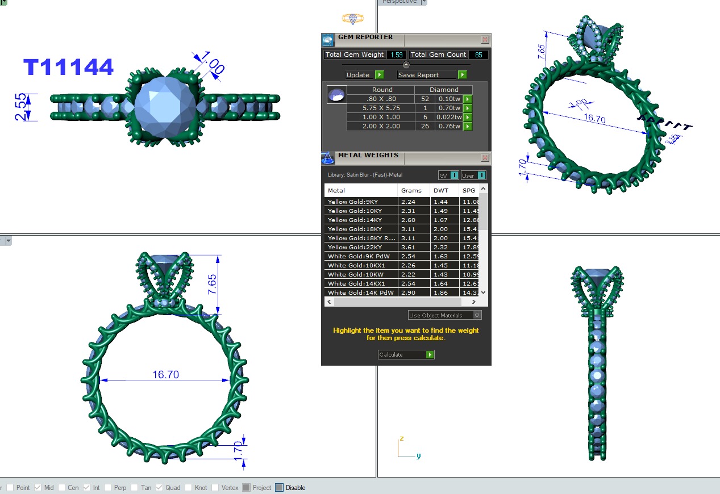Image resolution: width=720 pixels, height=494 pixels.
Task: Open the Perspective viewport title dropdown
Action: [424, 2]
